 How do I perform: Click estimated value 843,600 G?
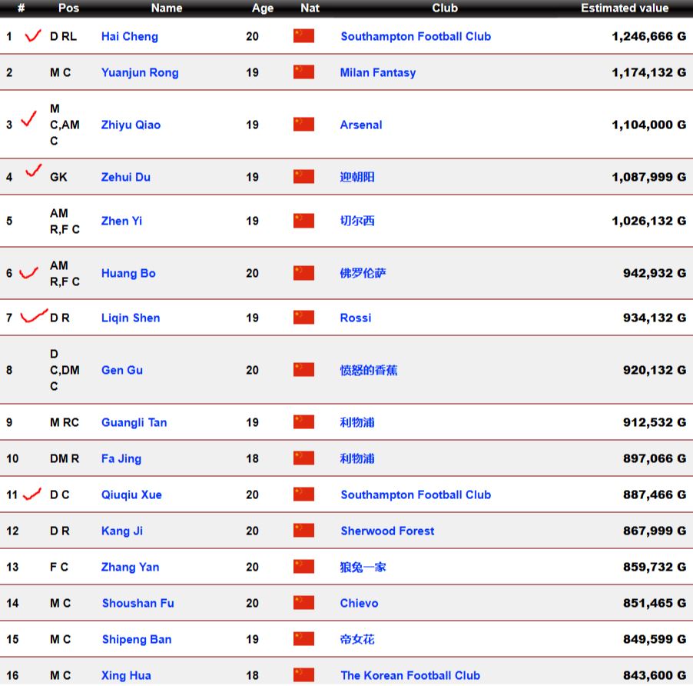[x=655, y=675]
